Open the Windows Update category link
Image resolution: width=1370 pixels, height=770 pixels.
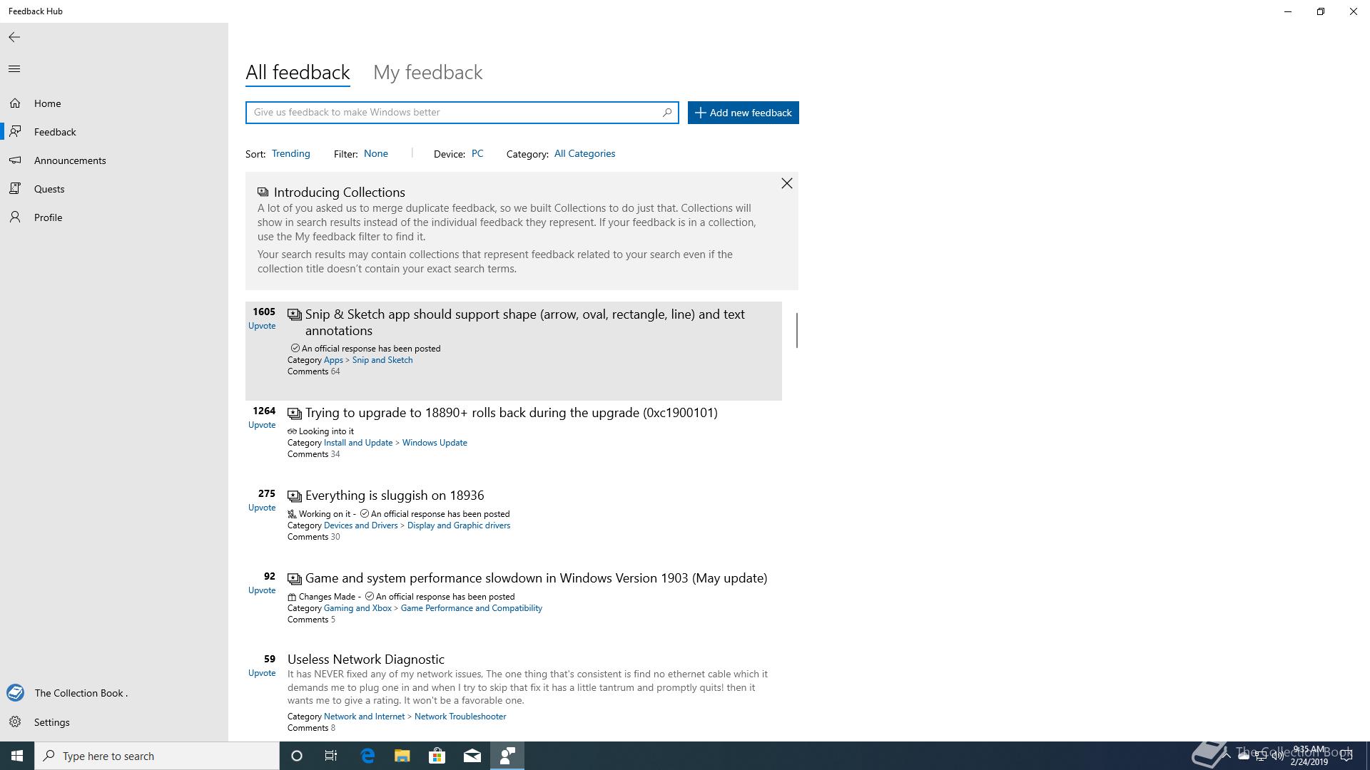(x=435, y=443)
